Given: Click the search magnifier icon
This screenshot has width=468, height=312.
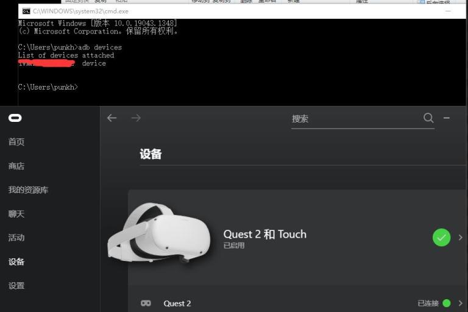Looking at the screenshot, I should point(428,118).
